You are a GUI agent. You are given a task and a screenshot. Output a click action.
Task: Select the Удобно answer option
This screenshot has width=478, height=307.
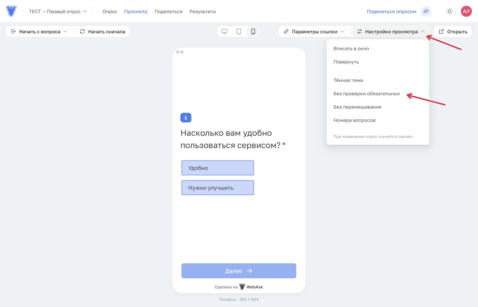pos(218,168)
